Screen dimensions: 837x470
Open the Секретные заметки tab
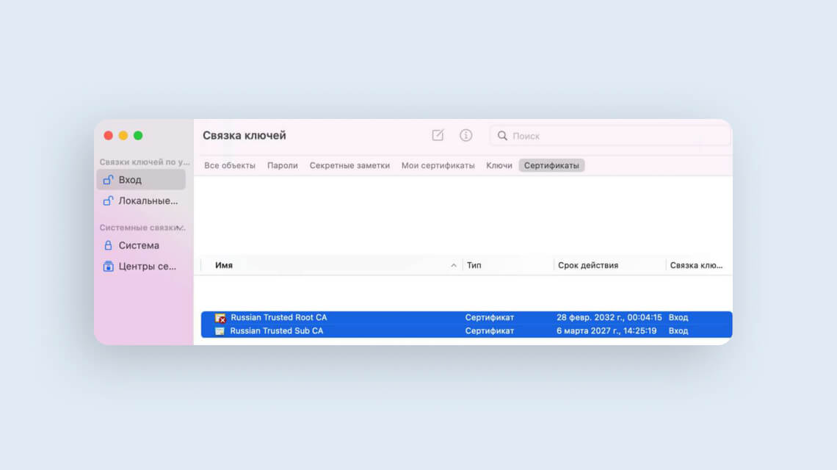(349, 165)
